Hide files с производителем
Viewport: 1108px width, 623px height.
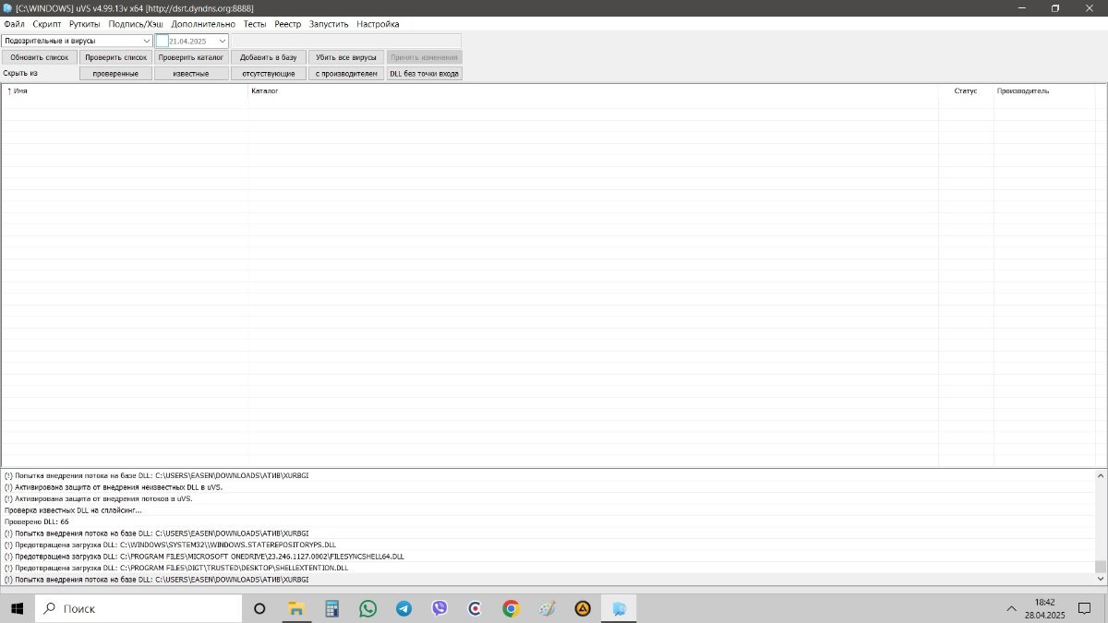coord(346,73)
